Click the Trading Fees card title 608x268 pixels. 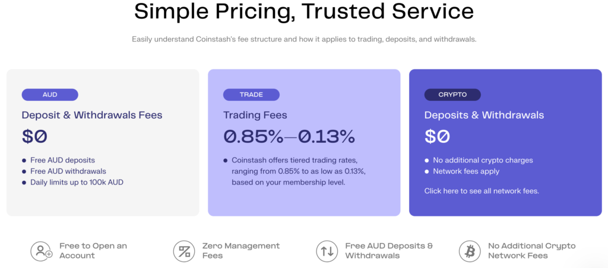[x=254, y=115]
